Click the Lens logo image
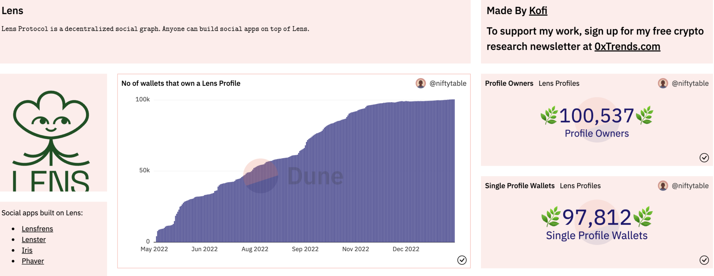Viewport: 714px width, 276px height. pos(51,140)
